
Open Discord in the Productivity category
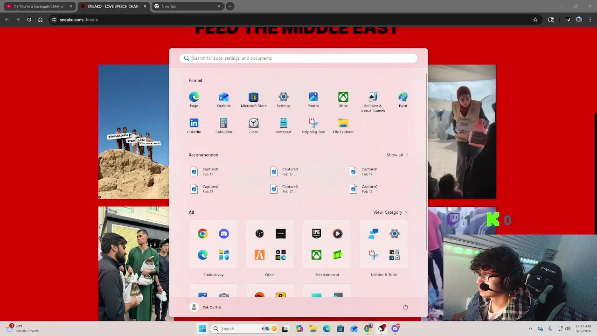(224, 234)
